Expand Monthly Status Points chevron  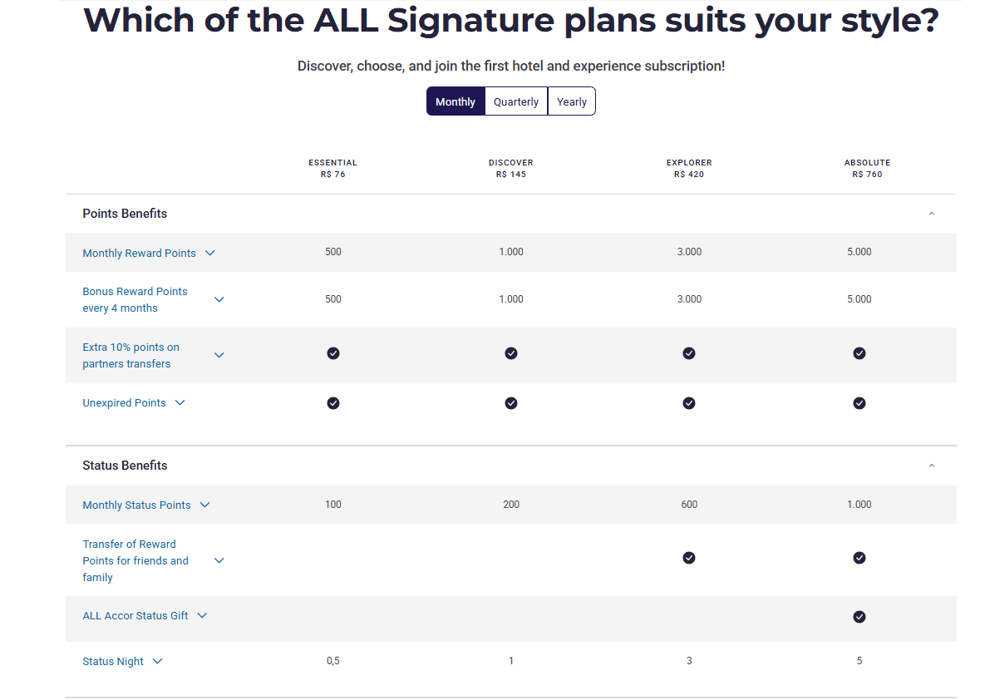click(x=204, y=505)
